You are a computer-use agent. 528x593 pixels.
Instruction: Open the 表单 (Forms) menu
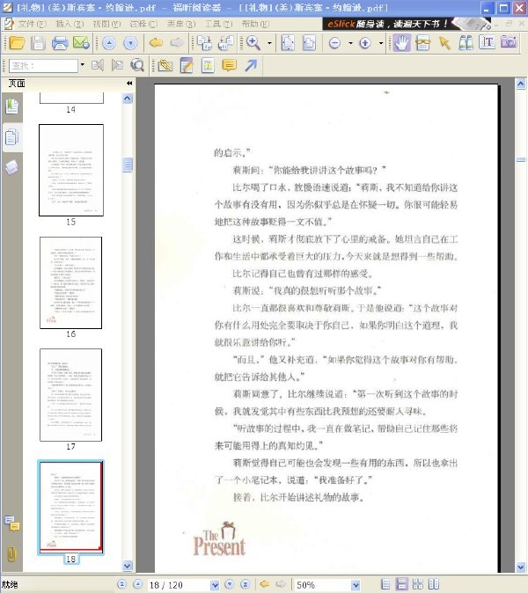[180, 24]
